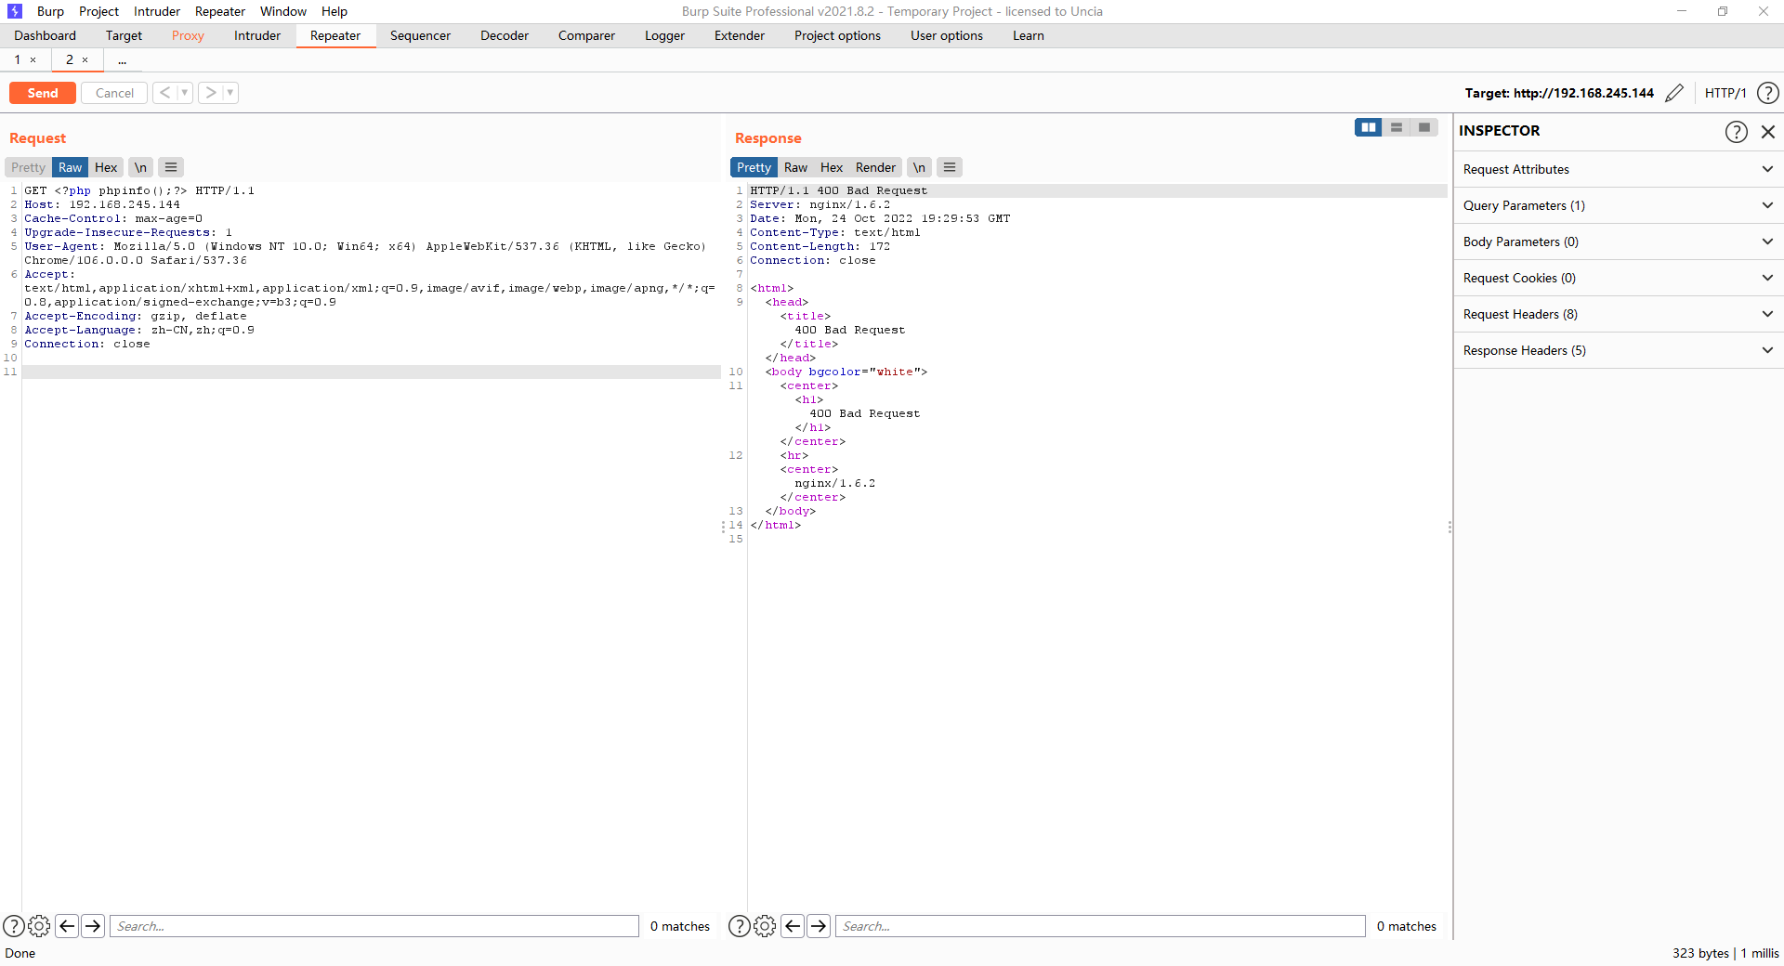
Task: Open the Help menu
Action: point(334,11)
